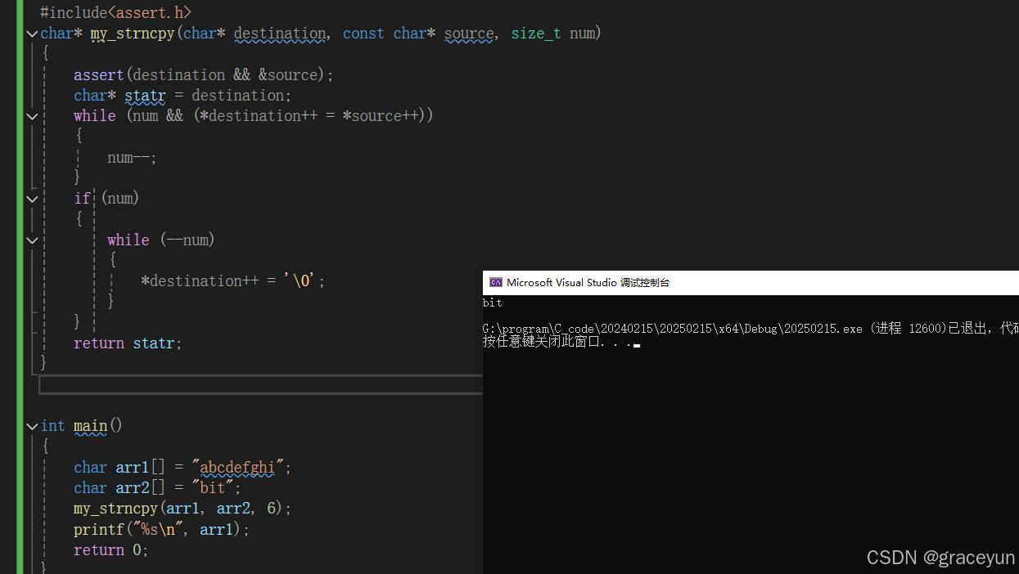1019x574 pixels.
Task: Collapse the int main() function fold chevron
Action: coord(32,426)
